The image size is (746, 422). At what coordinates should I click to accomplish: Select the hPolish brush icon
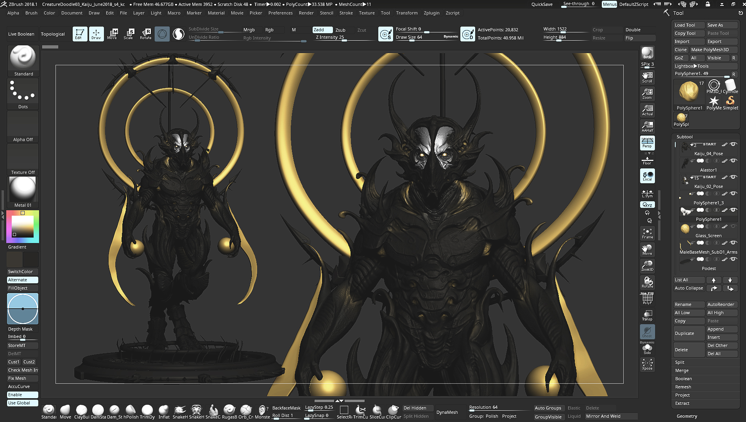(x=131, y=412)
